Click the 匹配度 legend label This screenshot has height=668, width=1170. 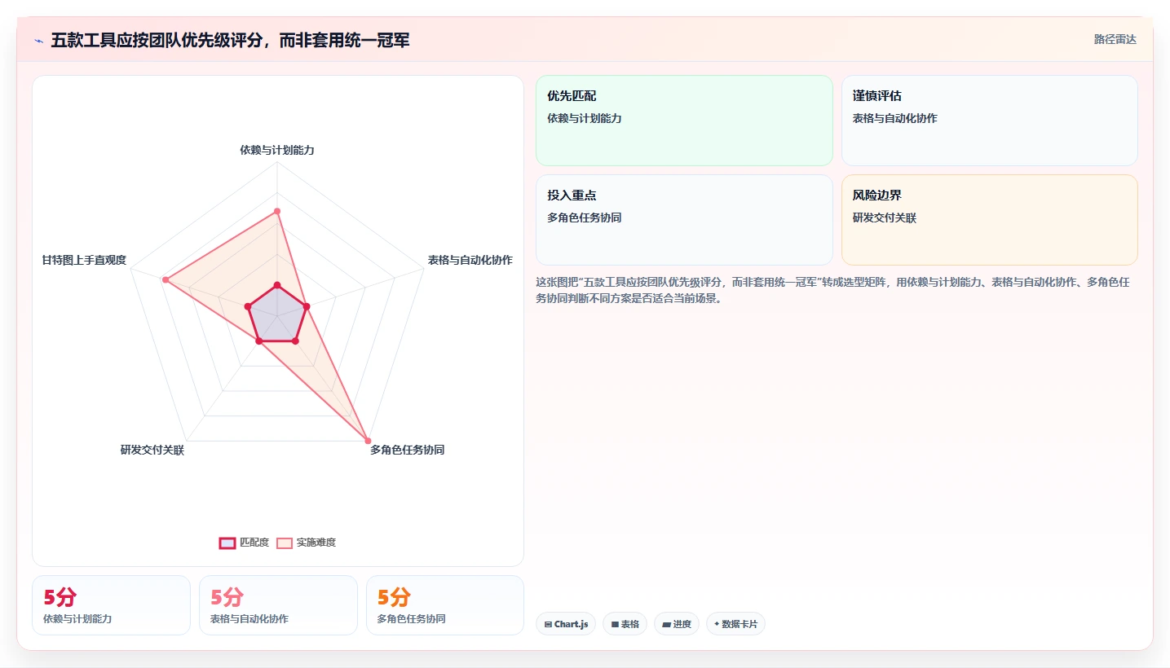(254, 543)
